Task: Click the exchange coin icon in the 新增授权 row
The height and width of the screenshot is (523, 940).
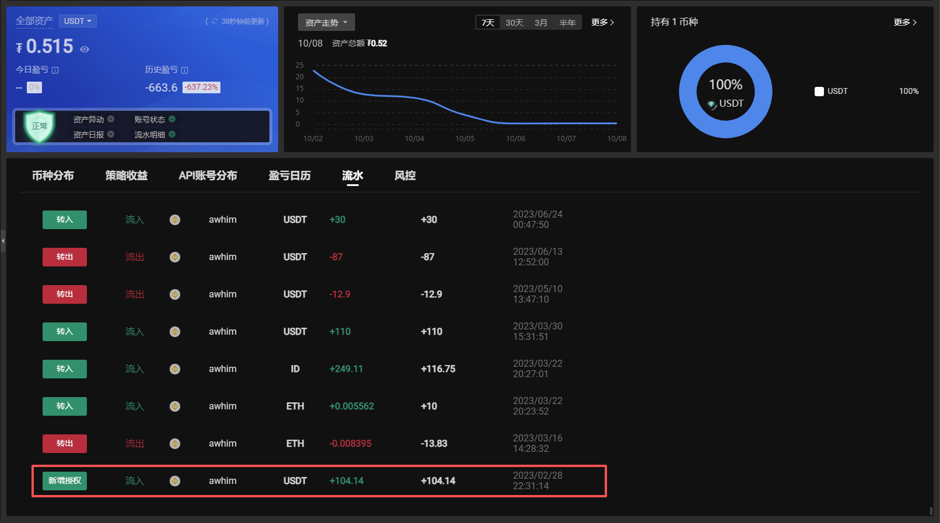Action: point(175,481)
